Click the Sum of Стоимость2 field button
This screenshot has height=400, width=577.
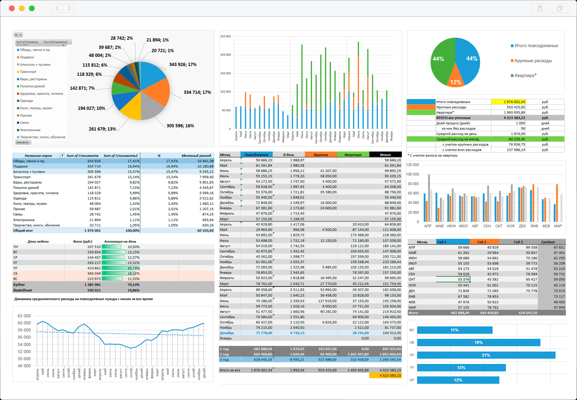click(x=56, y=42)
